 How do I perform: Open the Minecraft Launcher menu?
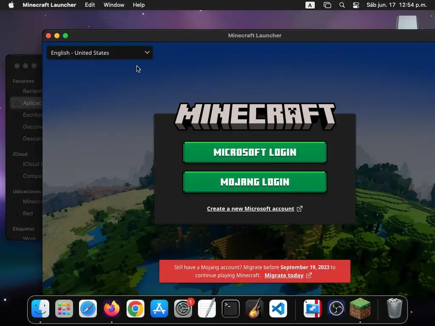(49, 5)
